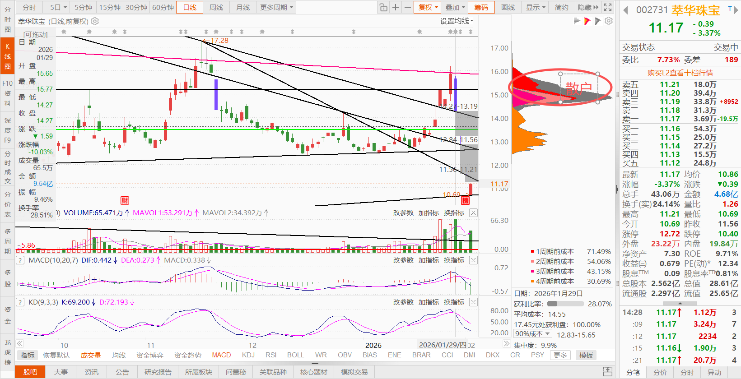The image size is (741, 379).
Task: Open the 显示 display dropdown
Action: 536,7
